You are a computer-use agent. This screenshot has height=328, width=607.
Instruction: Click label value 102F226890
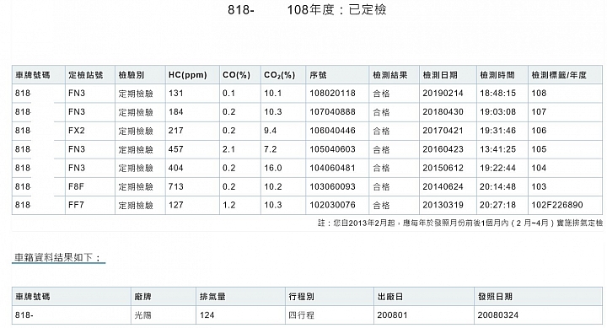point(557,205)
